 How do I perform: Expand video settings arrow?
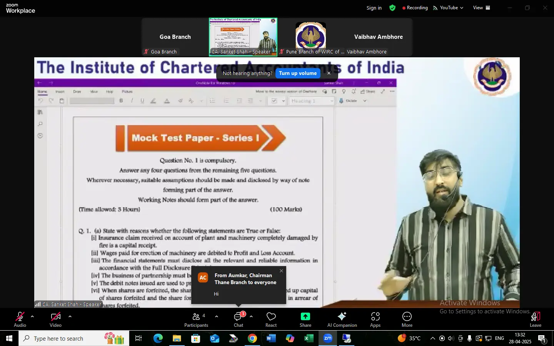(x=70, y=316)
